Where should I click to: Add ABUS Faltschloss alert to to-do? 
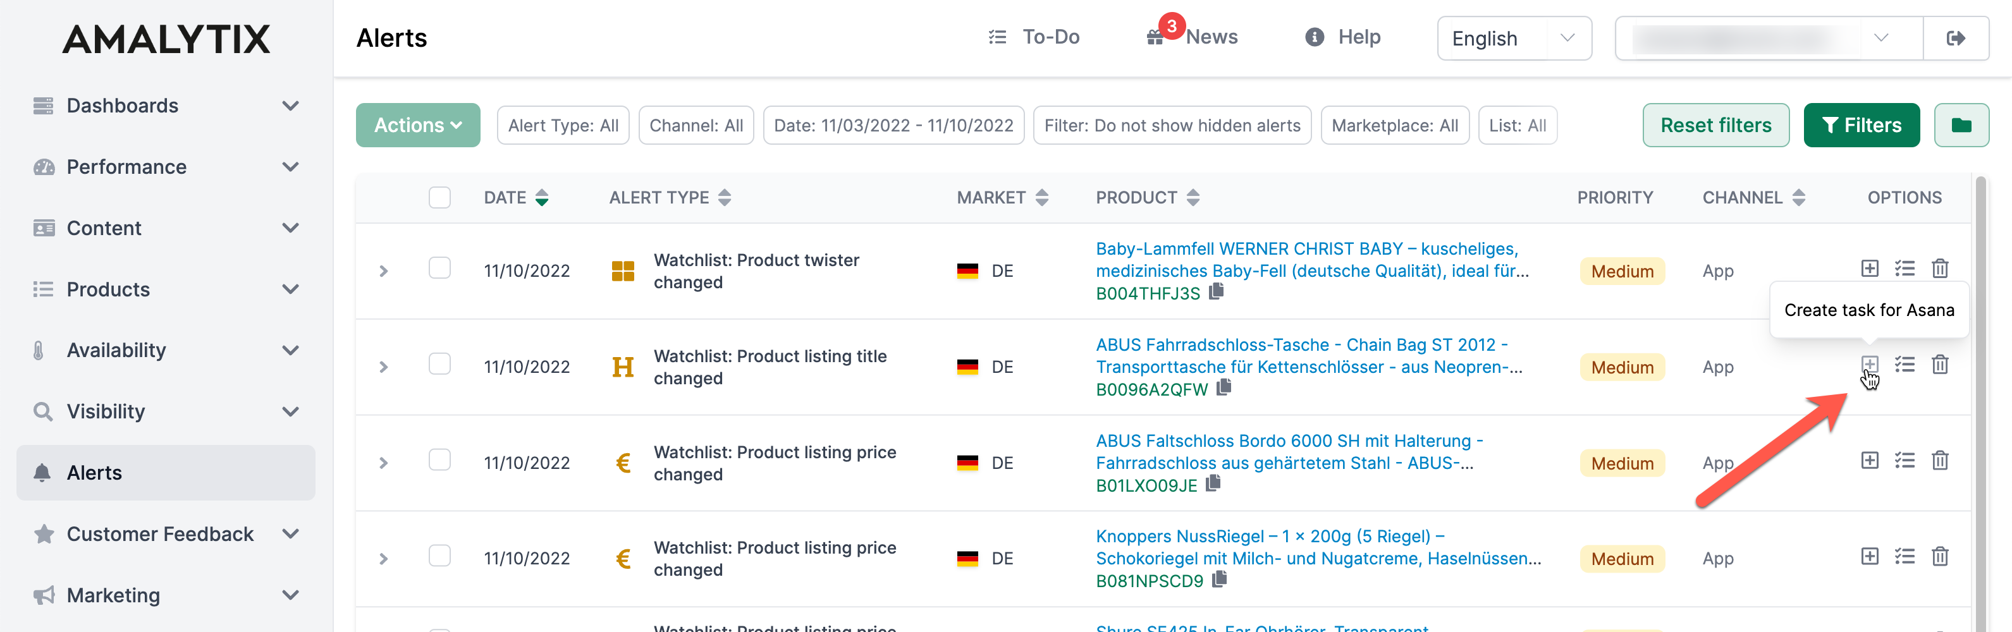pyautogui.click(x=1905, y=460)
